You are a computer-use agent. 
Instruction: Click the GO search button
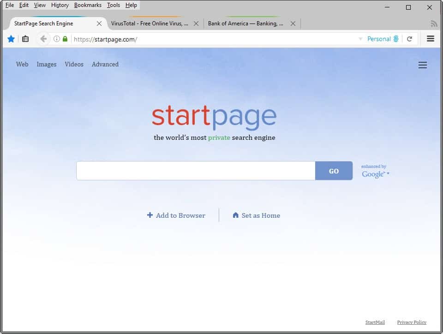coord(334,171)
